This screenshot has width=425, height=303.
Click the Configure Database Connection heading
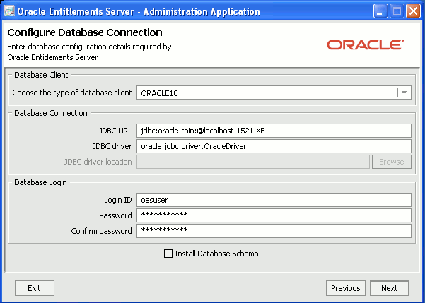coord(85,32)
